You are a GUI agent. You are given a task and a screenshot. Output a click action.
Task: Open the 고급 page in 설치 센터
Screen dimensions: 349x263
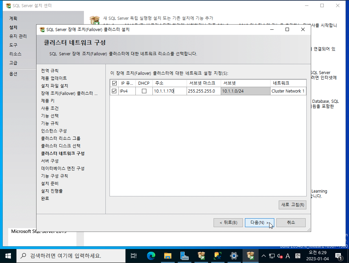point(13,63)
